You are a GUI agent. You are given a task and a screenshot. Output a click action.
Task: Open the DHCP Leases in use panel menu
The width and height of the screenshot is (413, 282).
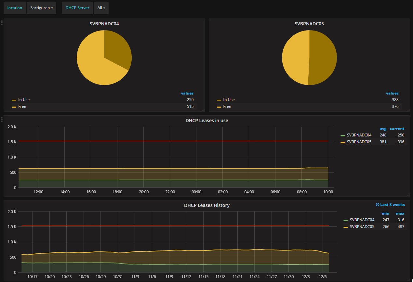207,121
